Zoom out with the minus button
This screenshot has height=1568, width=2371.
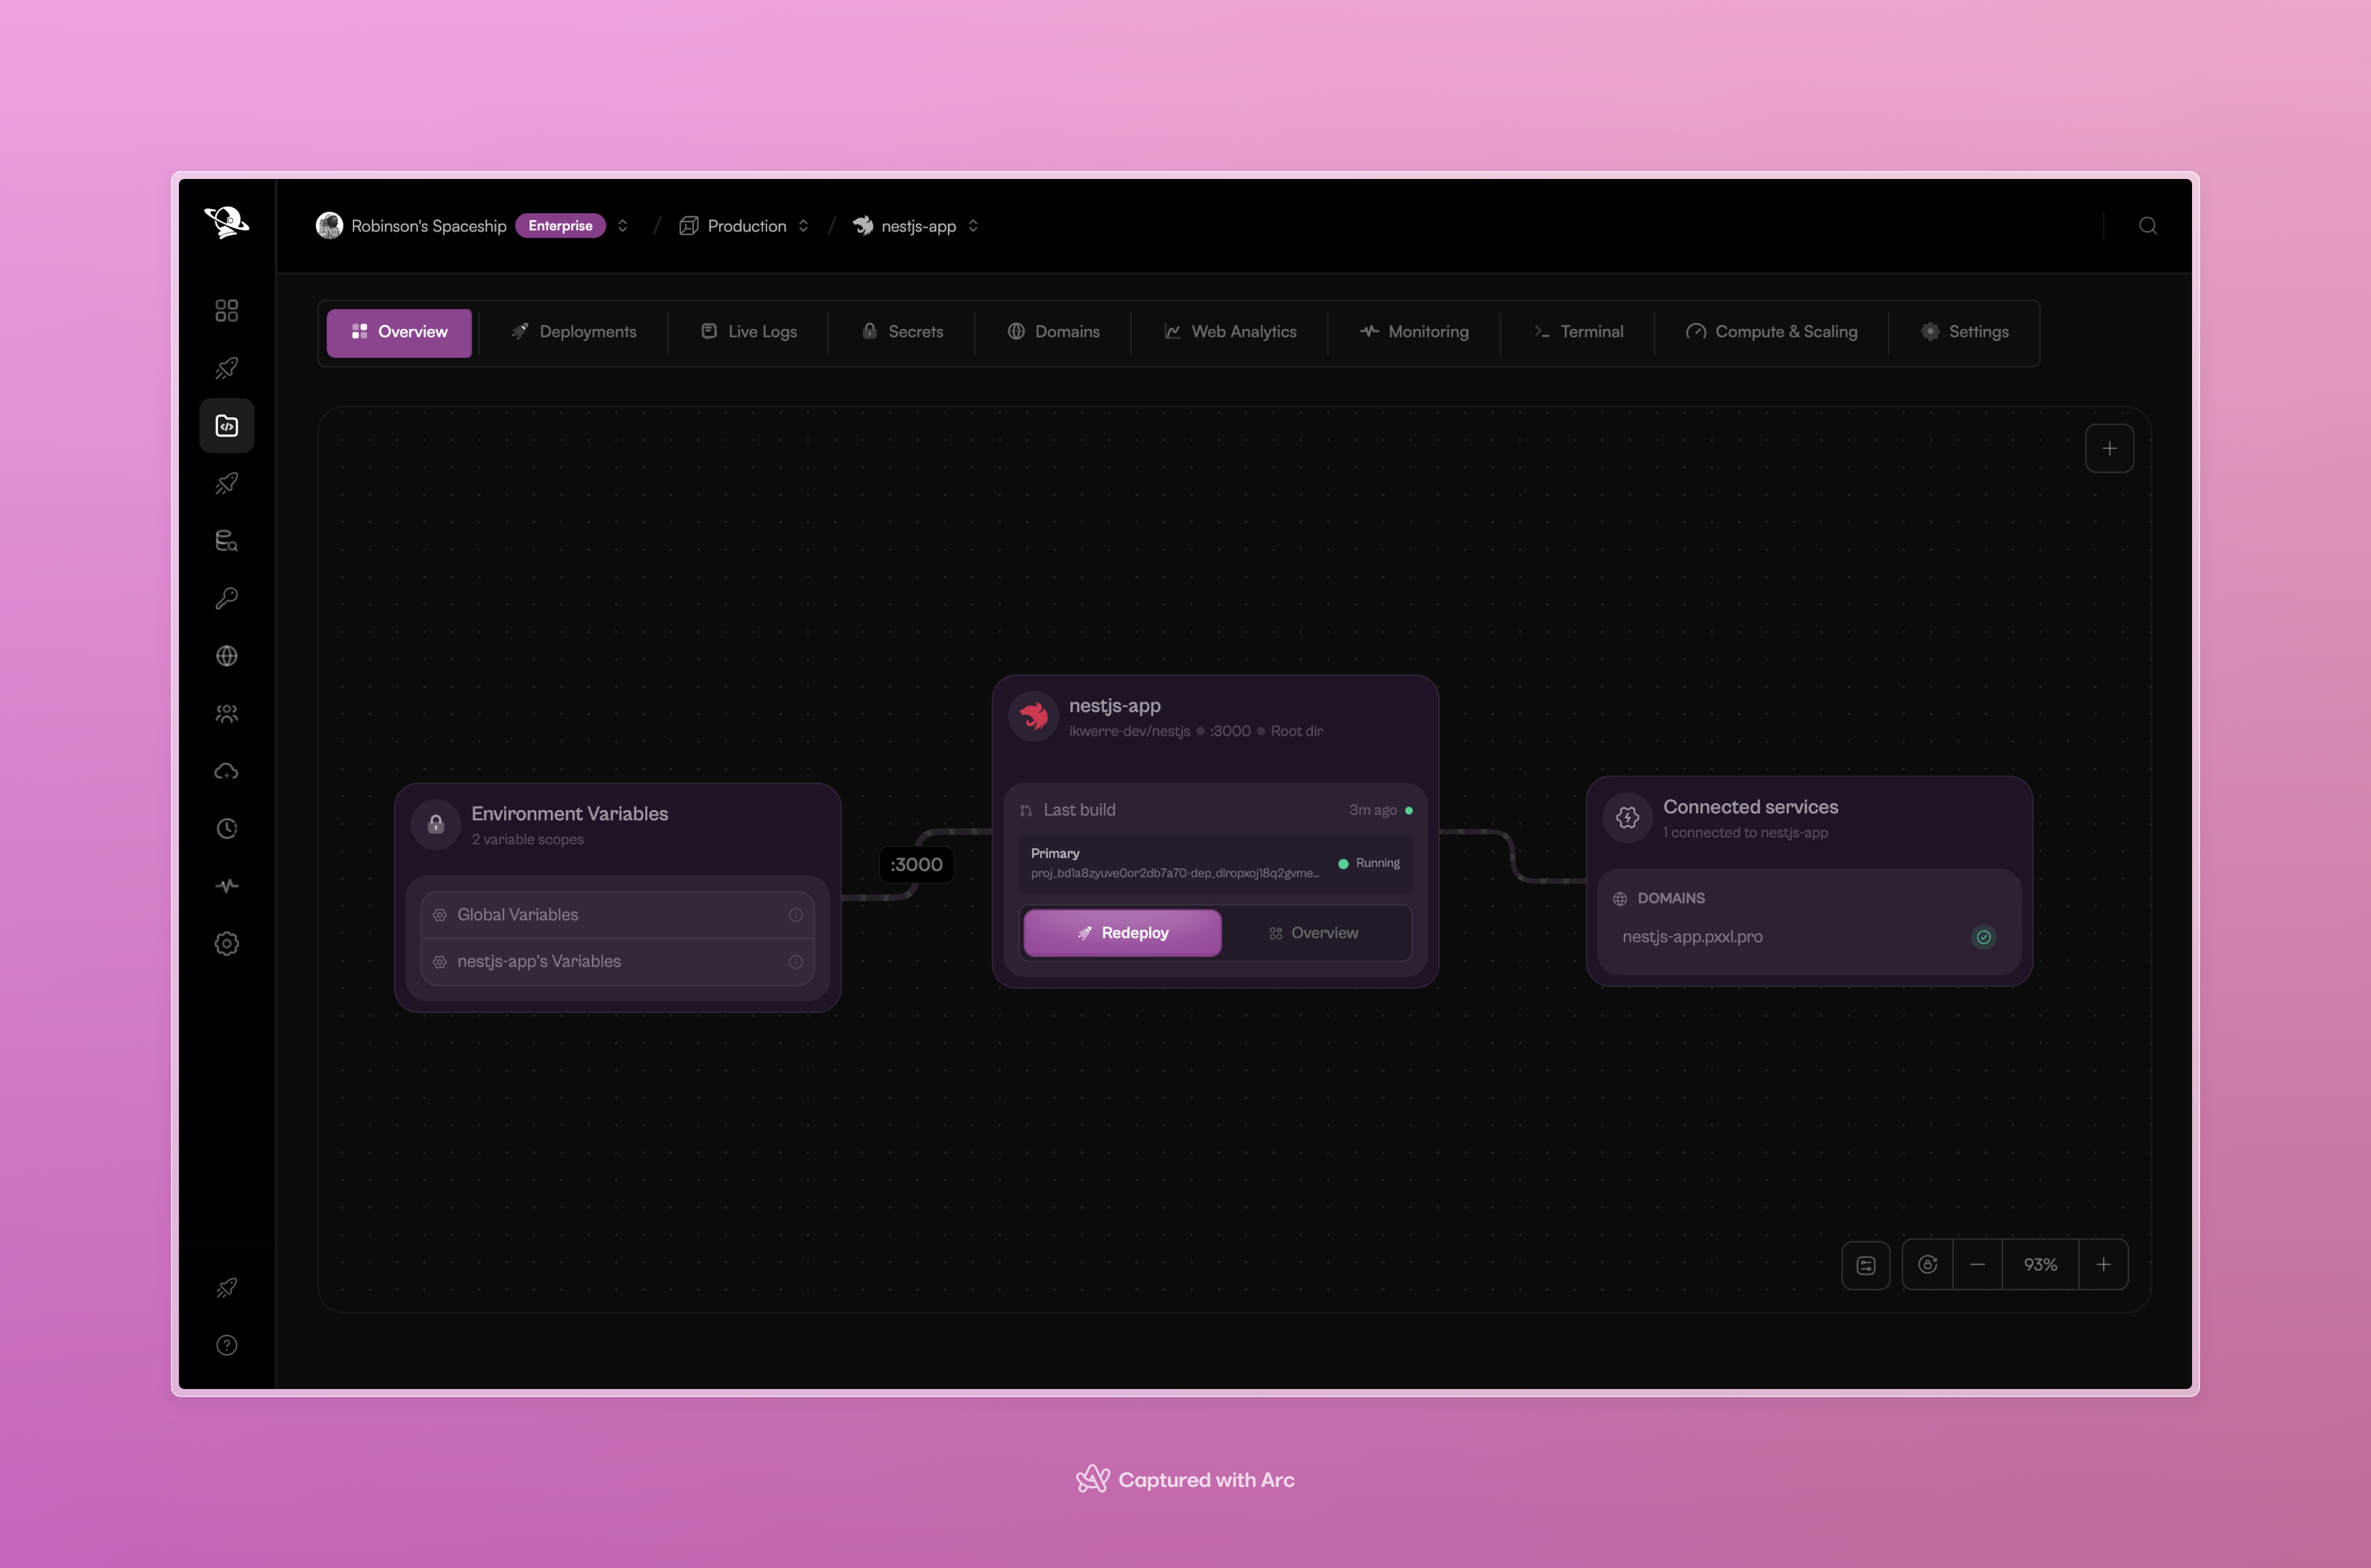click(x=1977, y=1265)
